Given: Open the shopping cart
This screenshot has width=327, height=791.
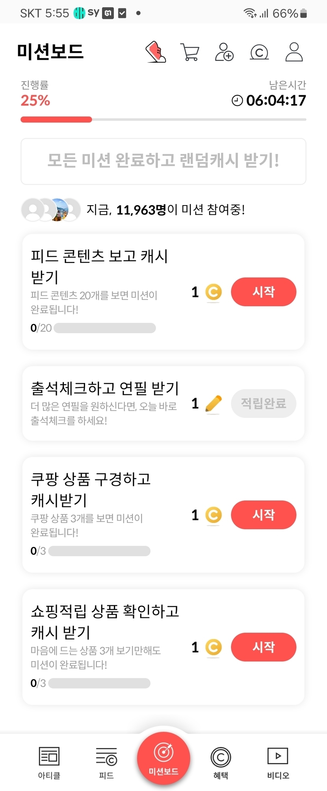Looking at the screenshot, I should point(190,52).
